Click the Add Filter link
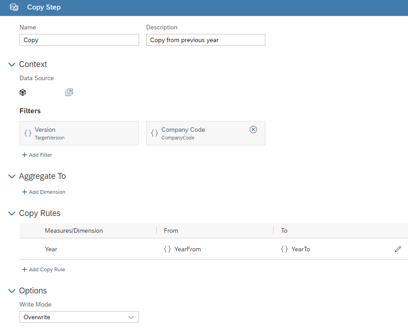 coord(37,154)
